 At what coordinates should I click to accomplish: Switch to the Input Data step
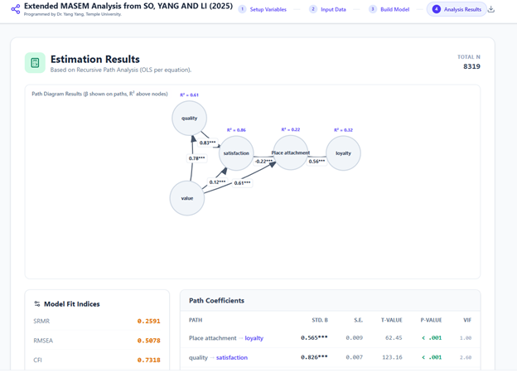[333, 9]
